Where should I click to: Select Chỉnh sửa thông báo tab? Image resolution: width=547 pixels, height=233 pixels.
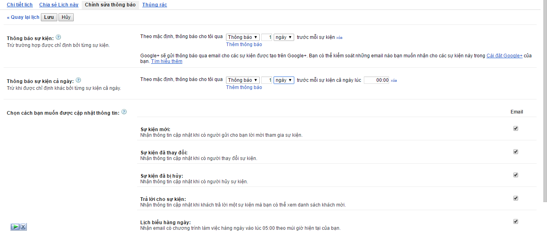[110, 5]
